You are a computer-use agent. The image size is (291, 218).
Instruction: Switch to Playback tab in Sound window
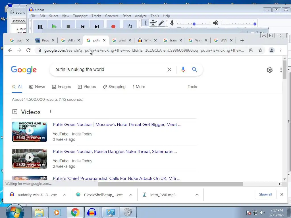19,21
